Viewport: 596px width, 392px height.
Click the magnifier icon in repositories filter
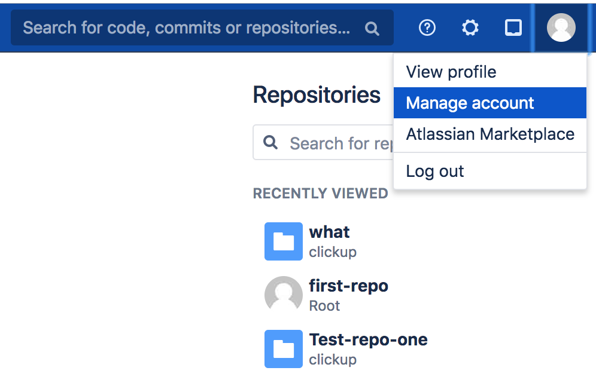pyautogui.click(x=271, y=143)
